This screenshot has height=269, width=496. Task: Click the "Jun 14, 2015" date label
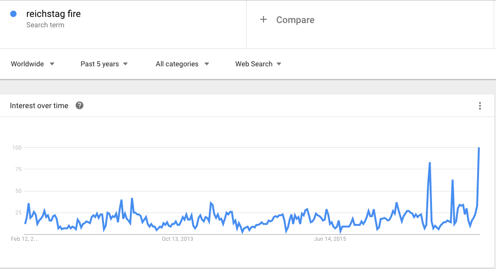[330, 239]
